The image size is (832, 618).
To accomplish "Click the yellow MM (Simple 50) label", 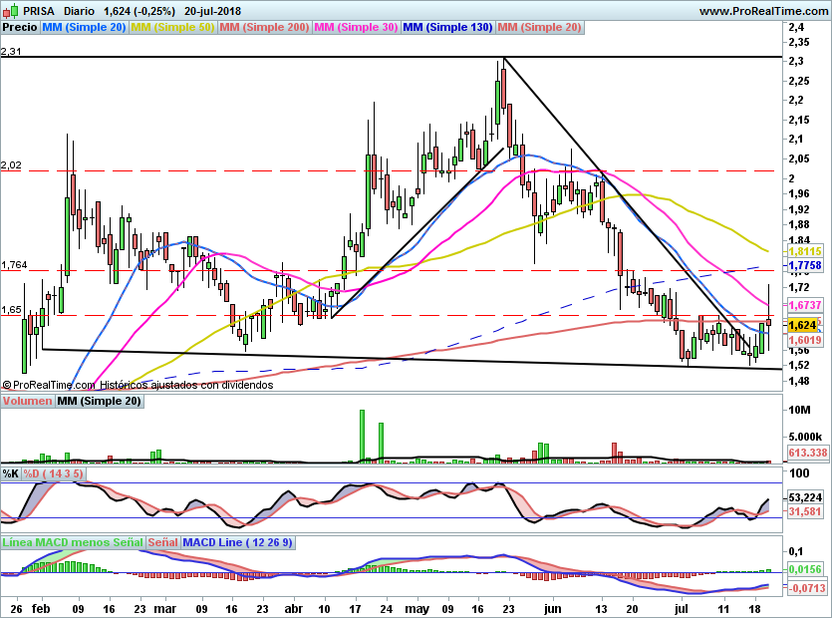I will click(173, 28).
